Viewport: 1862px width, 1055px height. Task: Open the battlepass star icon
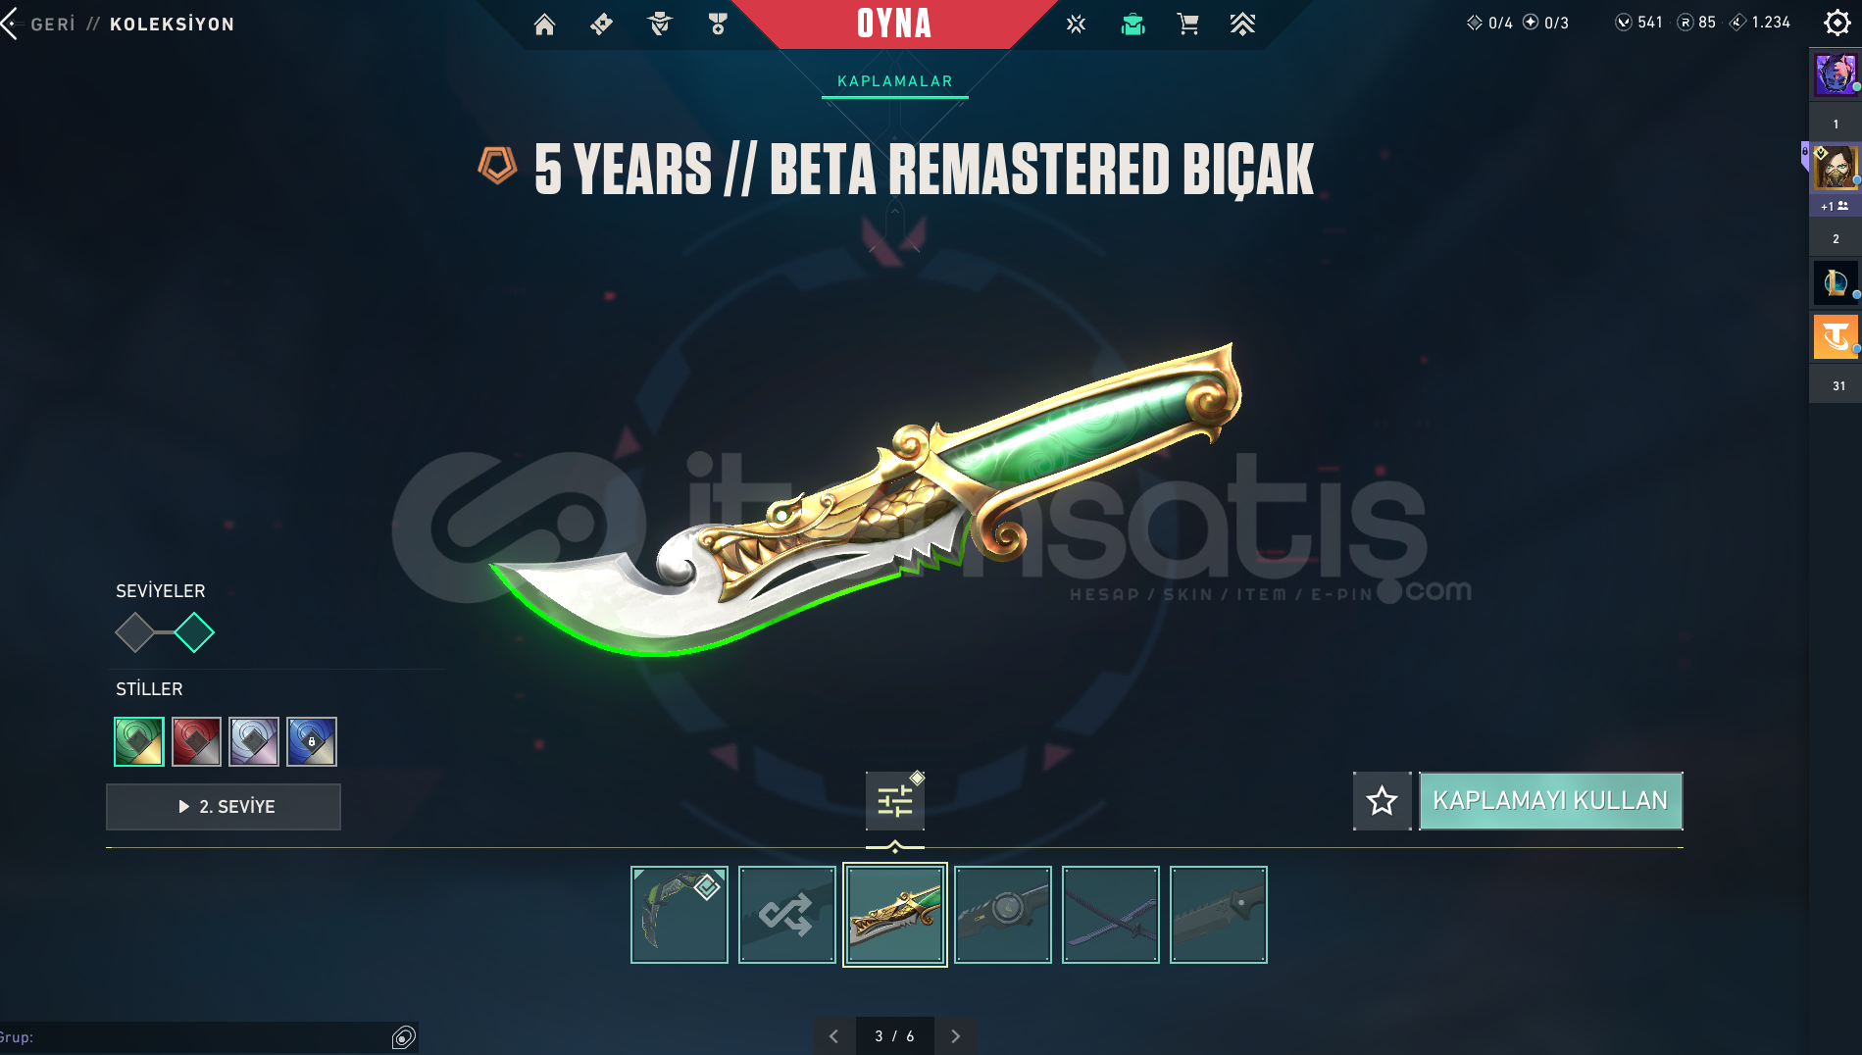[x=1076, y=24]
